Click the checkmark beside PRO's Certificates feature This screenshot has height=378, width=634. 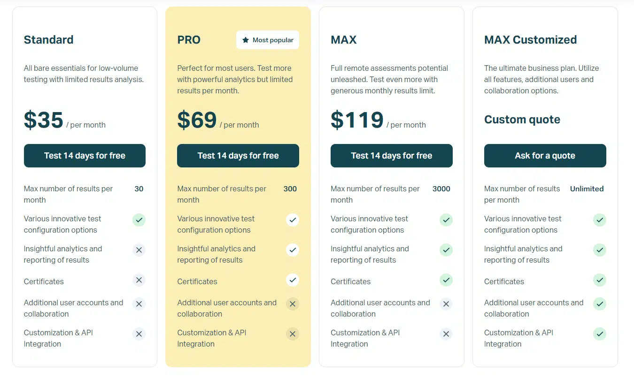click(x=293, y=280)
